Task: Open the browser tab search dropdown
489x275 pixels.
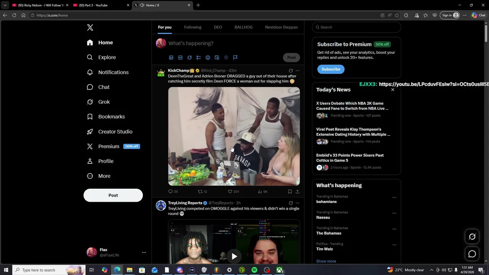Action: [x=5, y=5]
